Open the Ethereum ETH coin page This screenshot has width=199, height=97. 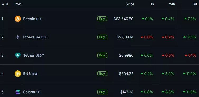(x=35, y=37)
